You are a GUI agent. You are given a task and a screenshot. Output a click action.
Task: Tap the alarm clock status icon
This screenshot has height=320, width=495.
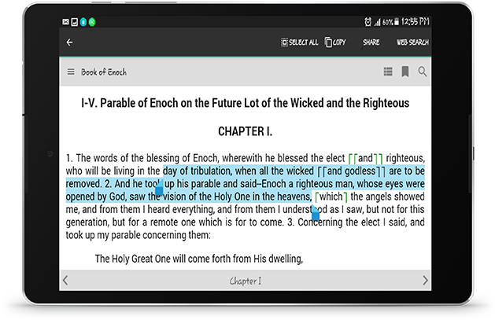368,21
